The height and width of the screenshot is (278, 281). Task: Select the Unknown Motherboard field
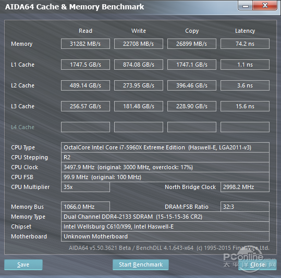(x=165, y=236)
